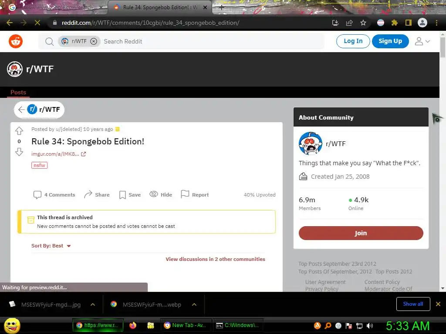
Task: Click the Log In button
Action: click(353, 41)
